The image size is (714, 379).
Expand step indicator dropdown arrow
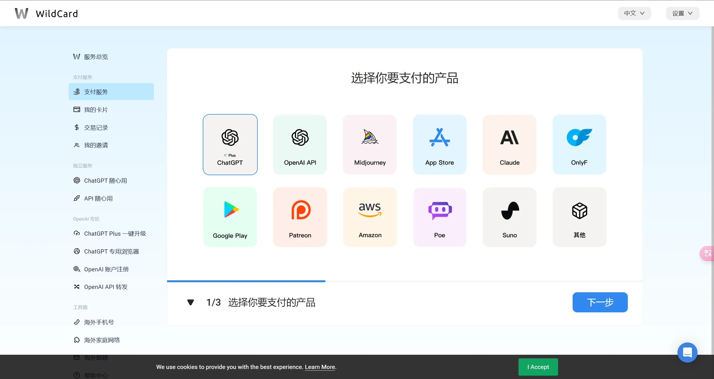click(191, 302)
